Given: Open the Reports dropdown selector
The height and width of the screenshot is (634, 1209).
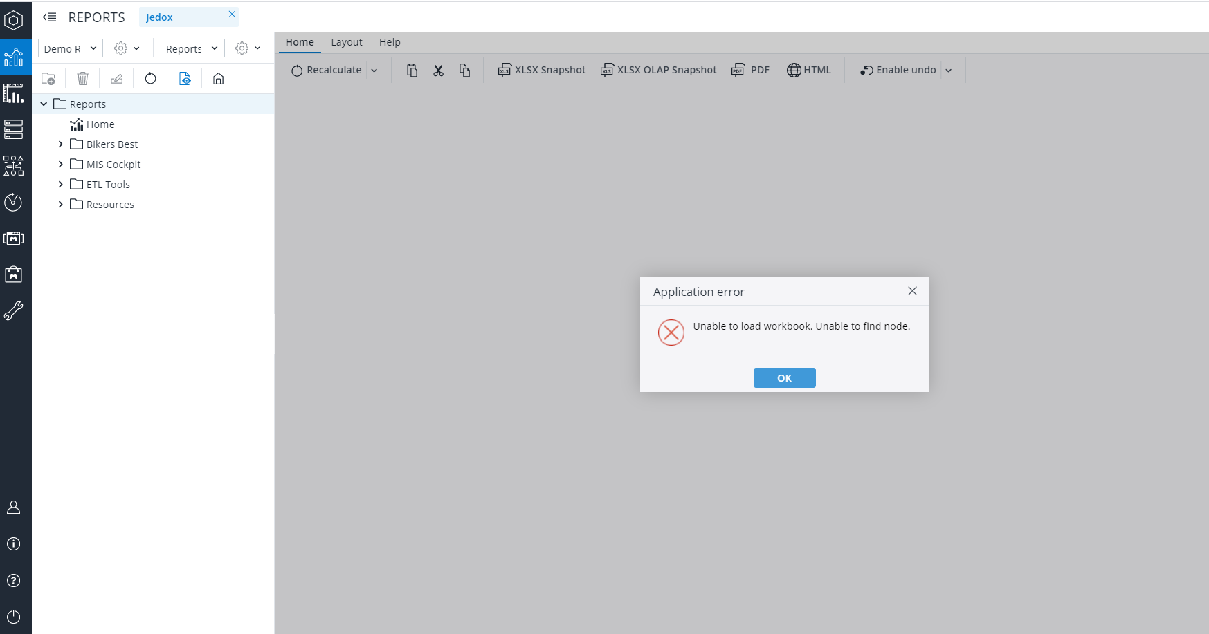Looking at the screenshot, I should click(x=192, y=48).
